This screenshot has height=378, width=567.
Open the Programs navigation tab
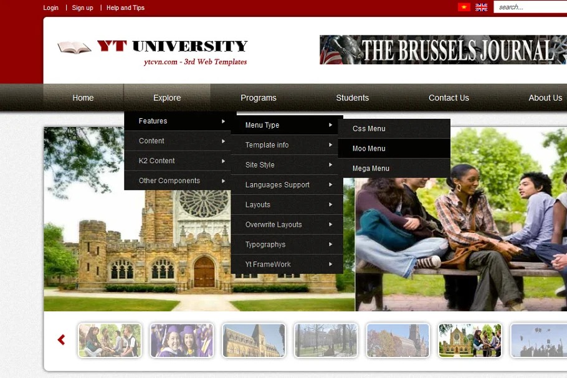pos(258,98)
